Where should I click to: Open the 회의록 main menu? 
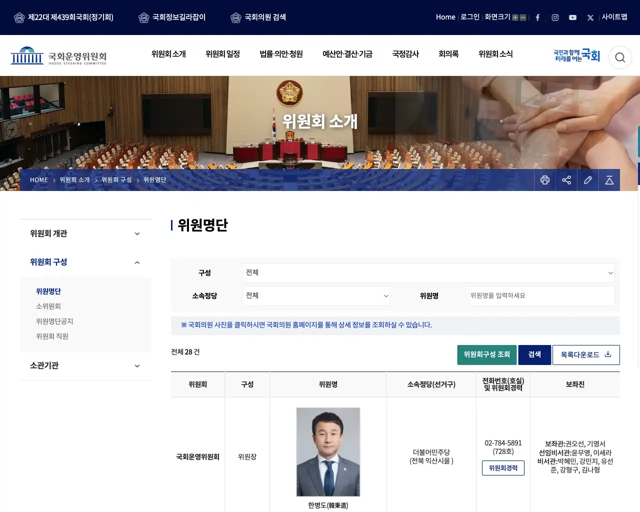[x=448, y=54]
